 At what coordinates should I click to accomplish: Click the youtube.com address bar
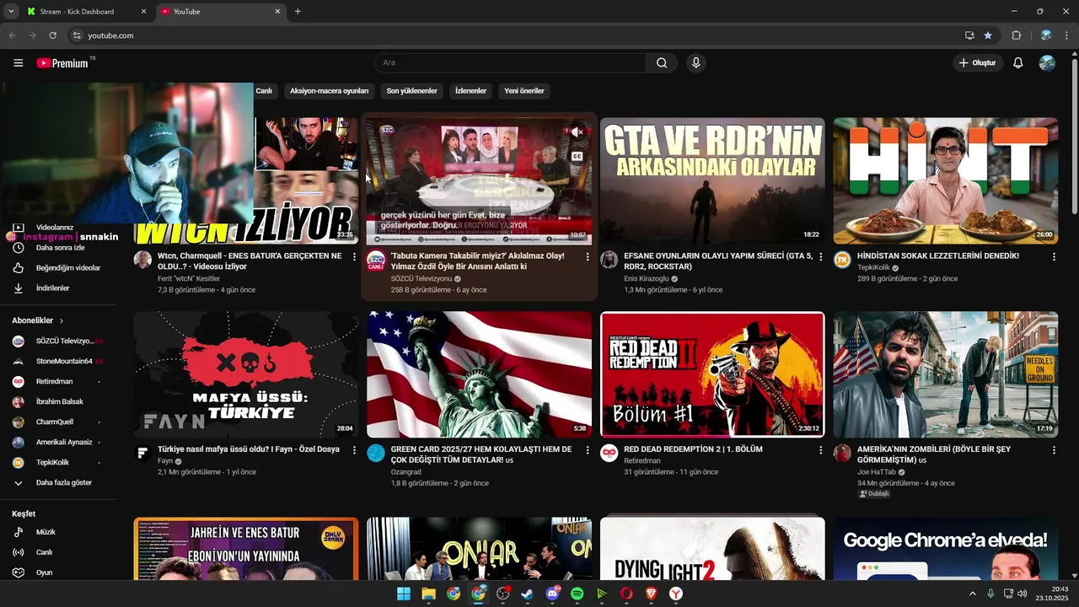click(x=514, y=35)
